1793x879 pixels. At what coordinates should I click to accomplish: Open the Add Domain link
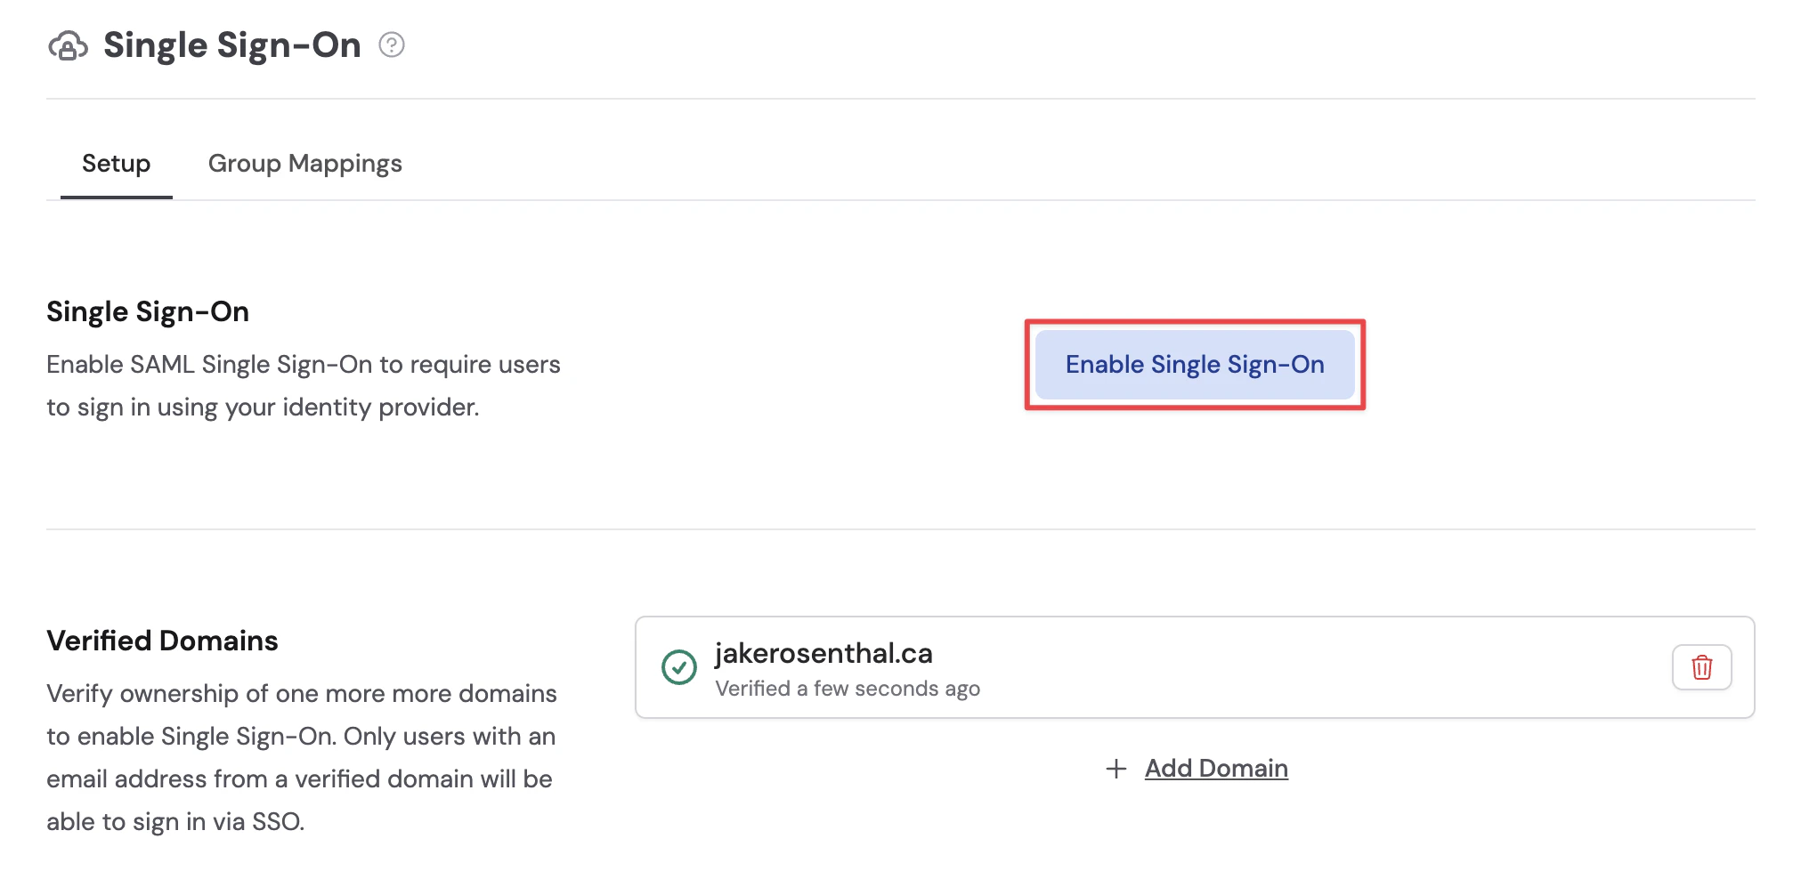click(x=1216, y=768)
